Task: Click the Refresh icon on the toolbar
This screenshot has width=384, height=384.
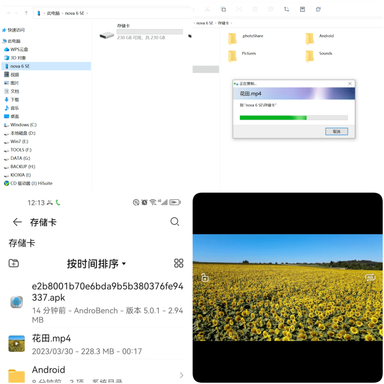Action: pos(318,9)
